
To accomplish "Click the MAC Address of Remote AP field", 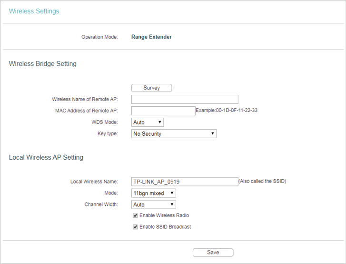I will [163, 111].
